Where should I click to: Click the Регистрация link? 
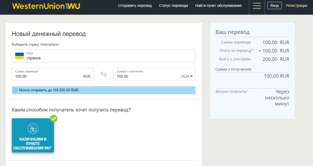pyautogui.click(x=296, y=5)
